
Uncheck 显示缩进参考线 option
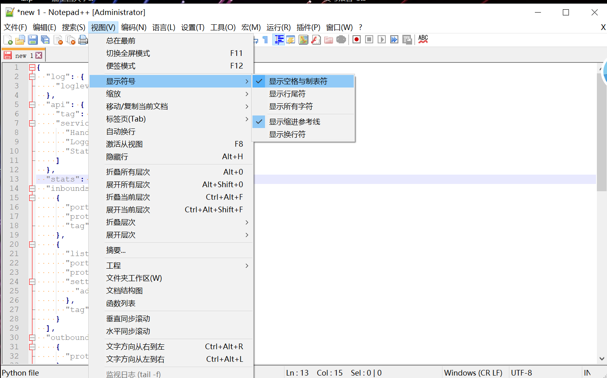(303, 122)
